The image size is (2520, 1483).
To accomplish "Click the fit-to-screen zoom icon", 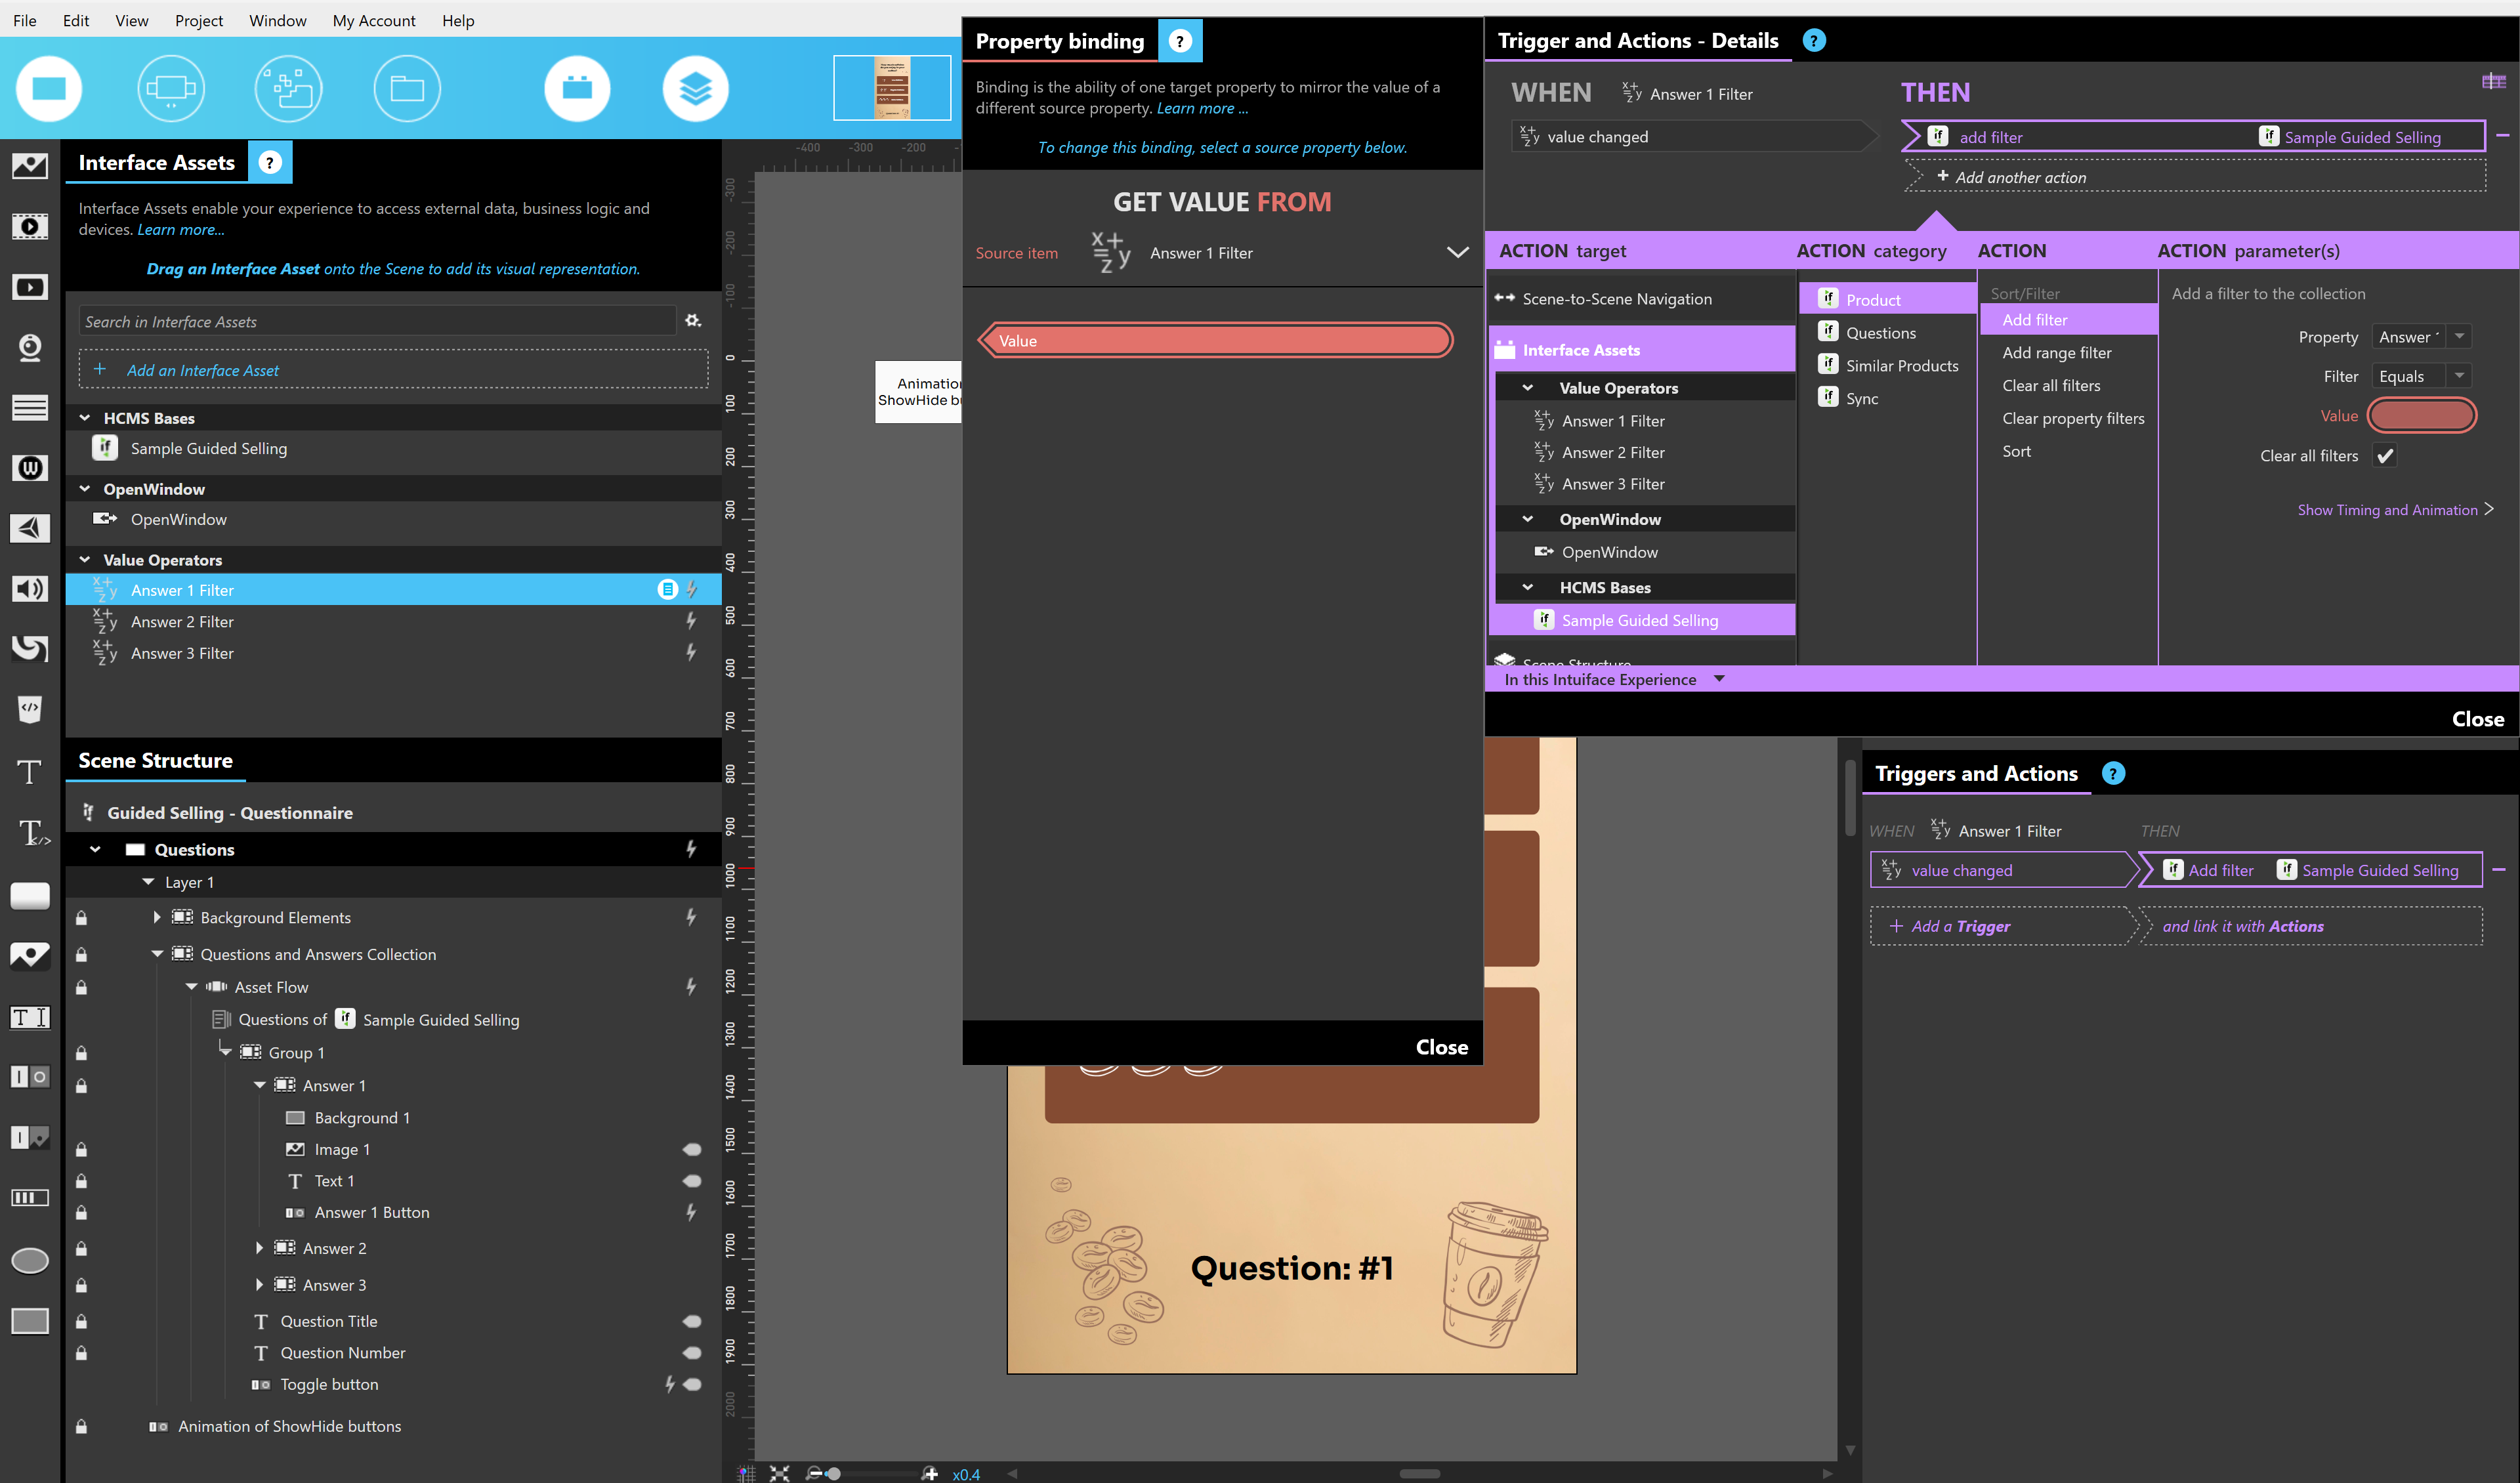I will [779, 1473].
